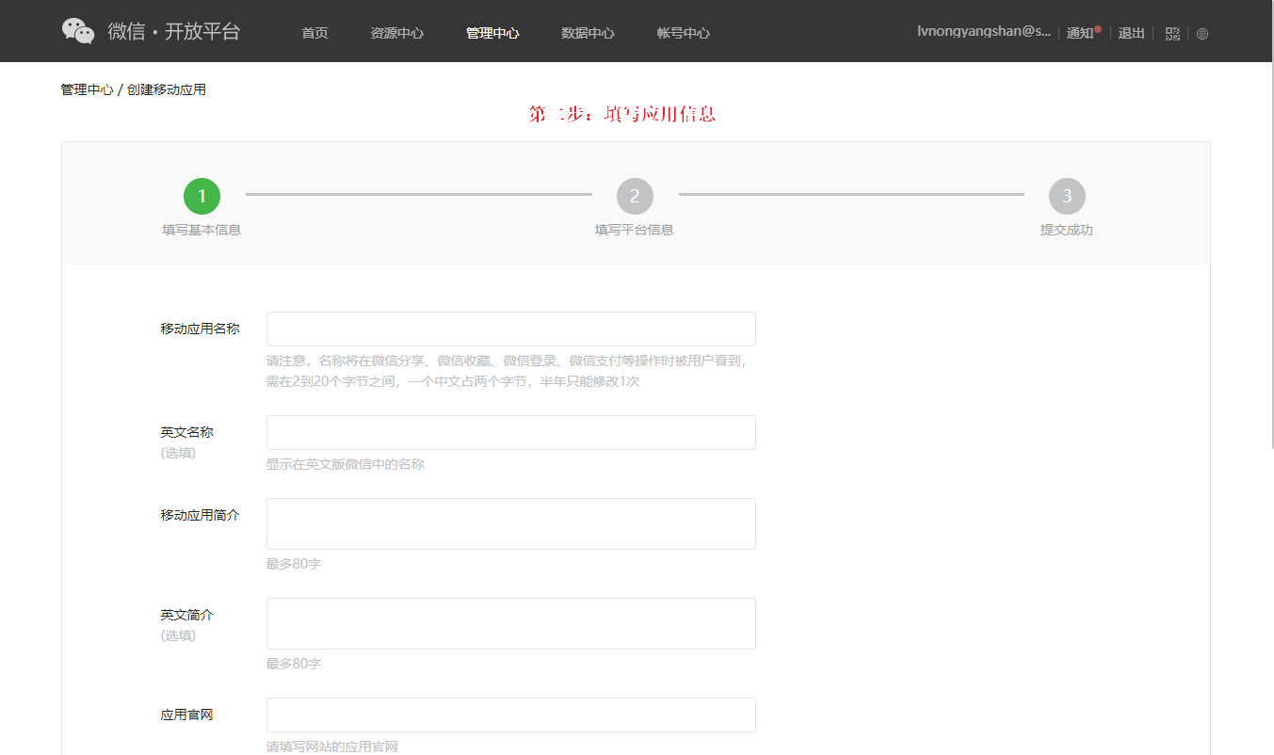Click the 英文简介 field label
This screenshot has height=755, width=1274.
pos(186,615)
